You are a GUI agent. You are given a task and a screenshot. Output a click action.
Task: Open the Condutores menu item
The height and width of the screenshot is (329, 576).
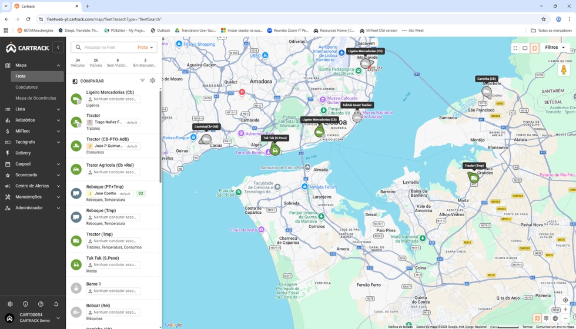[x=26, y=88]
